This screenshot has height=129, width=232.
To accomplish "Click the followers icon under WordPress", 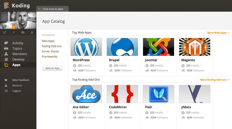I will [75, 70].
